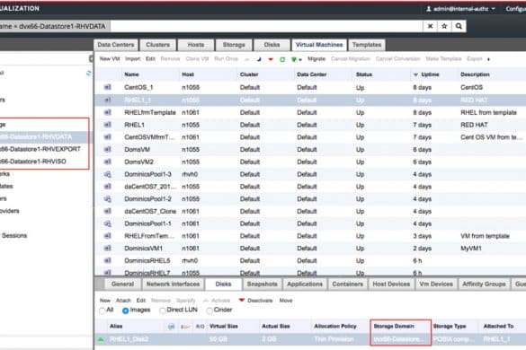The height and width of the screenshot is (350, 526).
Task: Click the 'VM from template' description
Action: point(485,236)
